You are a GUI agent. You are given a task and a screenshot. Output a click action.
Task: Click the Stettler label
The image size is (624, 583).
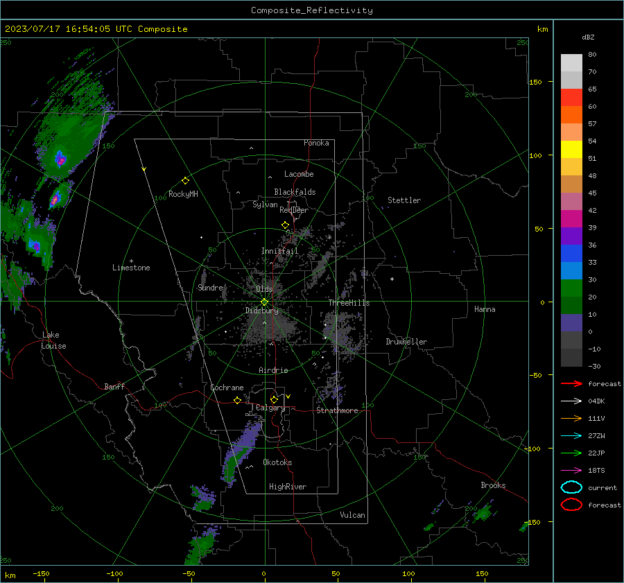pos(404,200)
